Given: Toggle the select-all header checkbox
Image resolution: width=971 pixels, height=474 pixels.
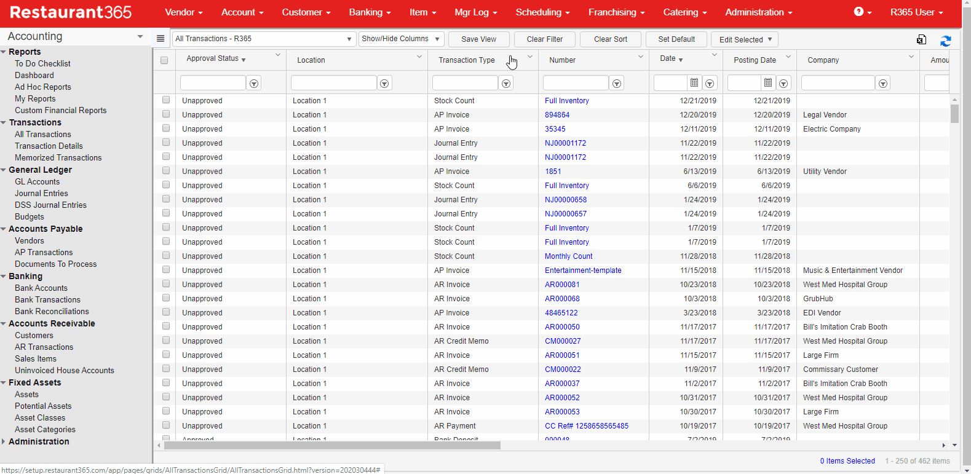Looking at the screenshot, I should click(x=164, y=60).
